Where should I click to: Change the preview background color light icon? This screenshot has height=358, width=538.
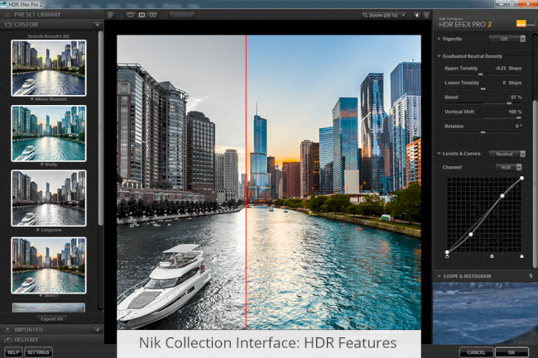coord(416,15)
